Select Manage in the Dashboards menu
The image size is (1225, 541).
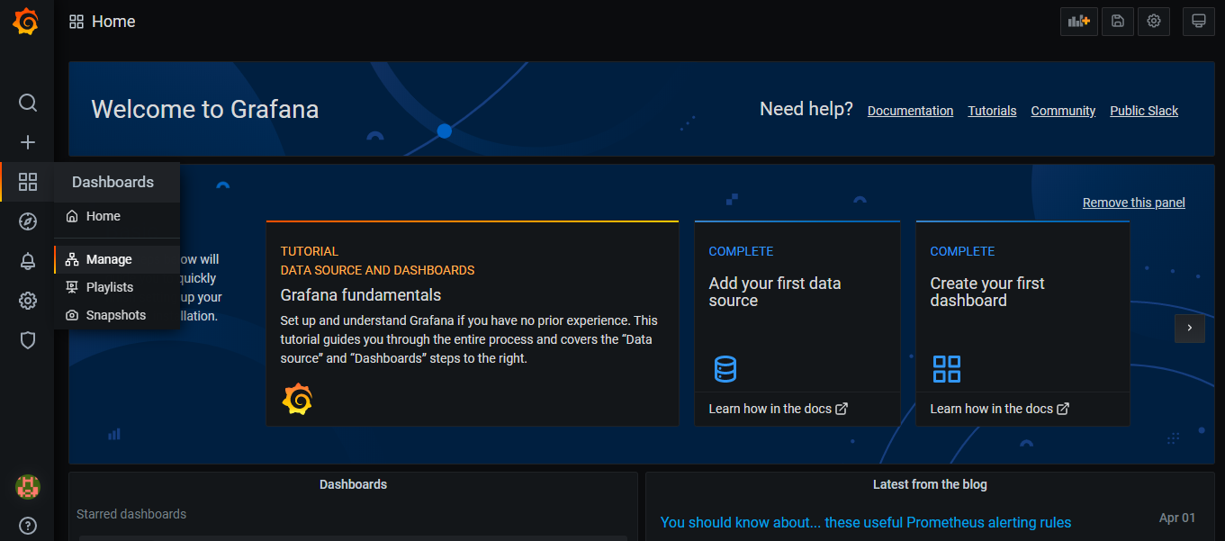(x=117, y=259)
